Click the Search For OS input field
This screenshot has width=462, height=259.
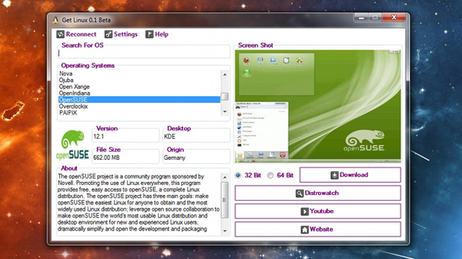[144, 53]
